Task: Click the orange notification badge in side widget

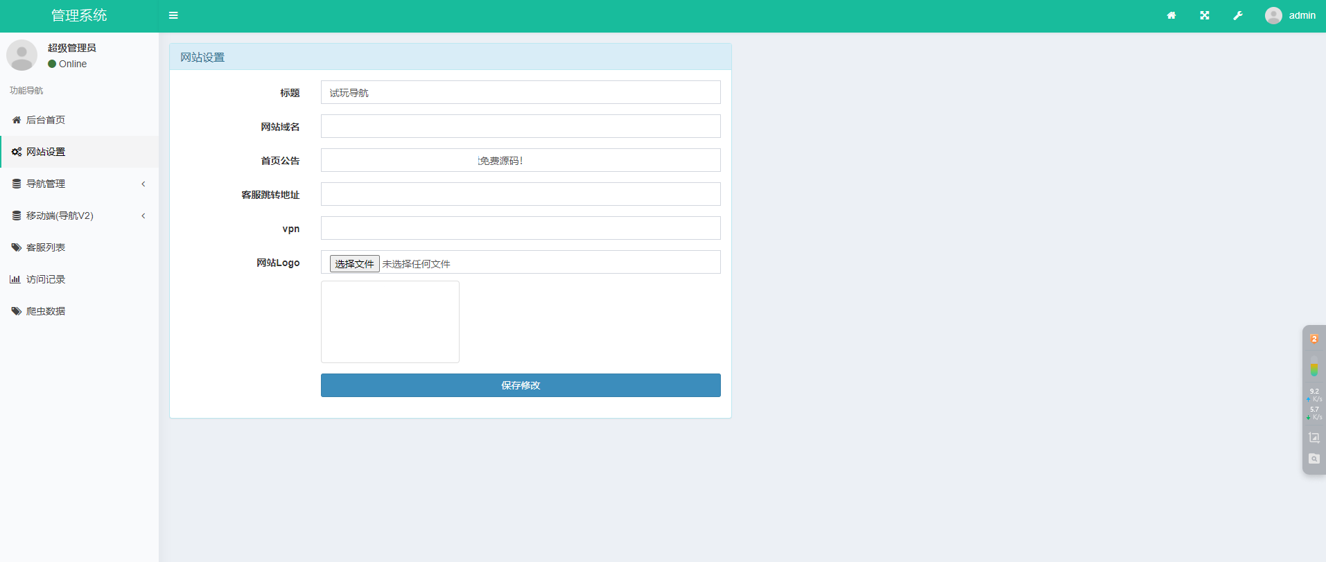Action: coord(1314,339)
